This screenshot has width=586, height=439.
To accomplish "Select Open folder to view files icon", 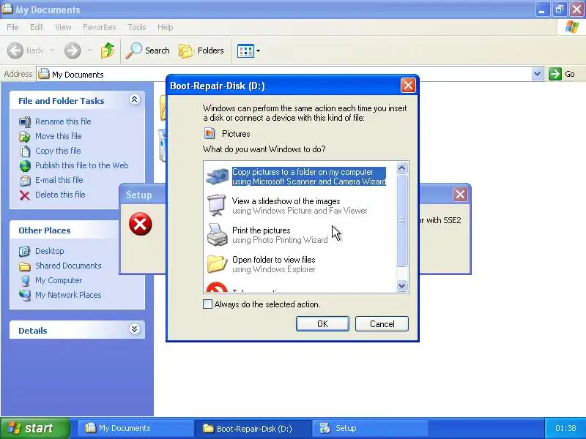I will pos(217,264).
